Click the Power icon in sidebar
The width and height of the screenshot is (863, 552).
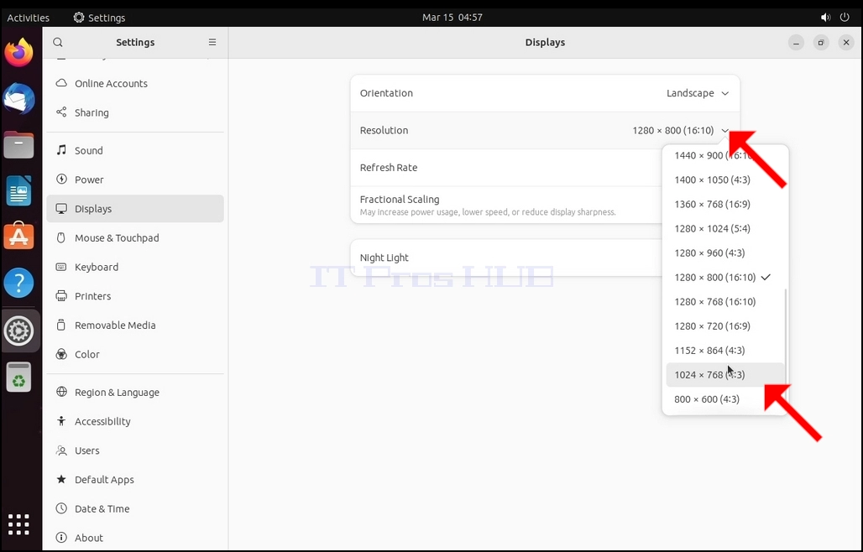pyautogui.click(x=61, y=180)
